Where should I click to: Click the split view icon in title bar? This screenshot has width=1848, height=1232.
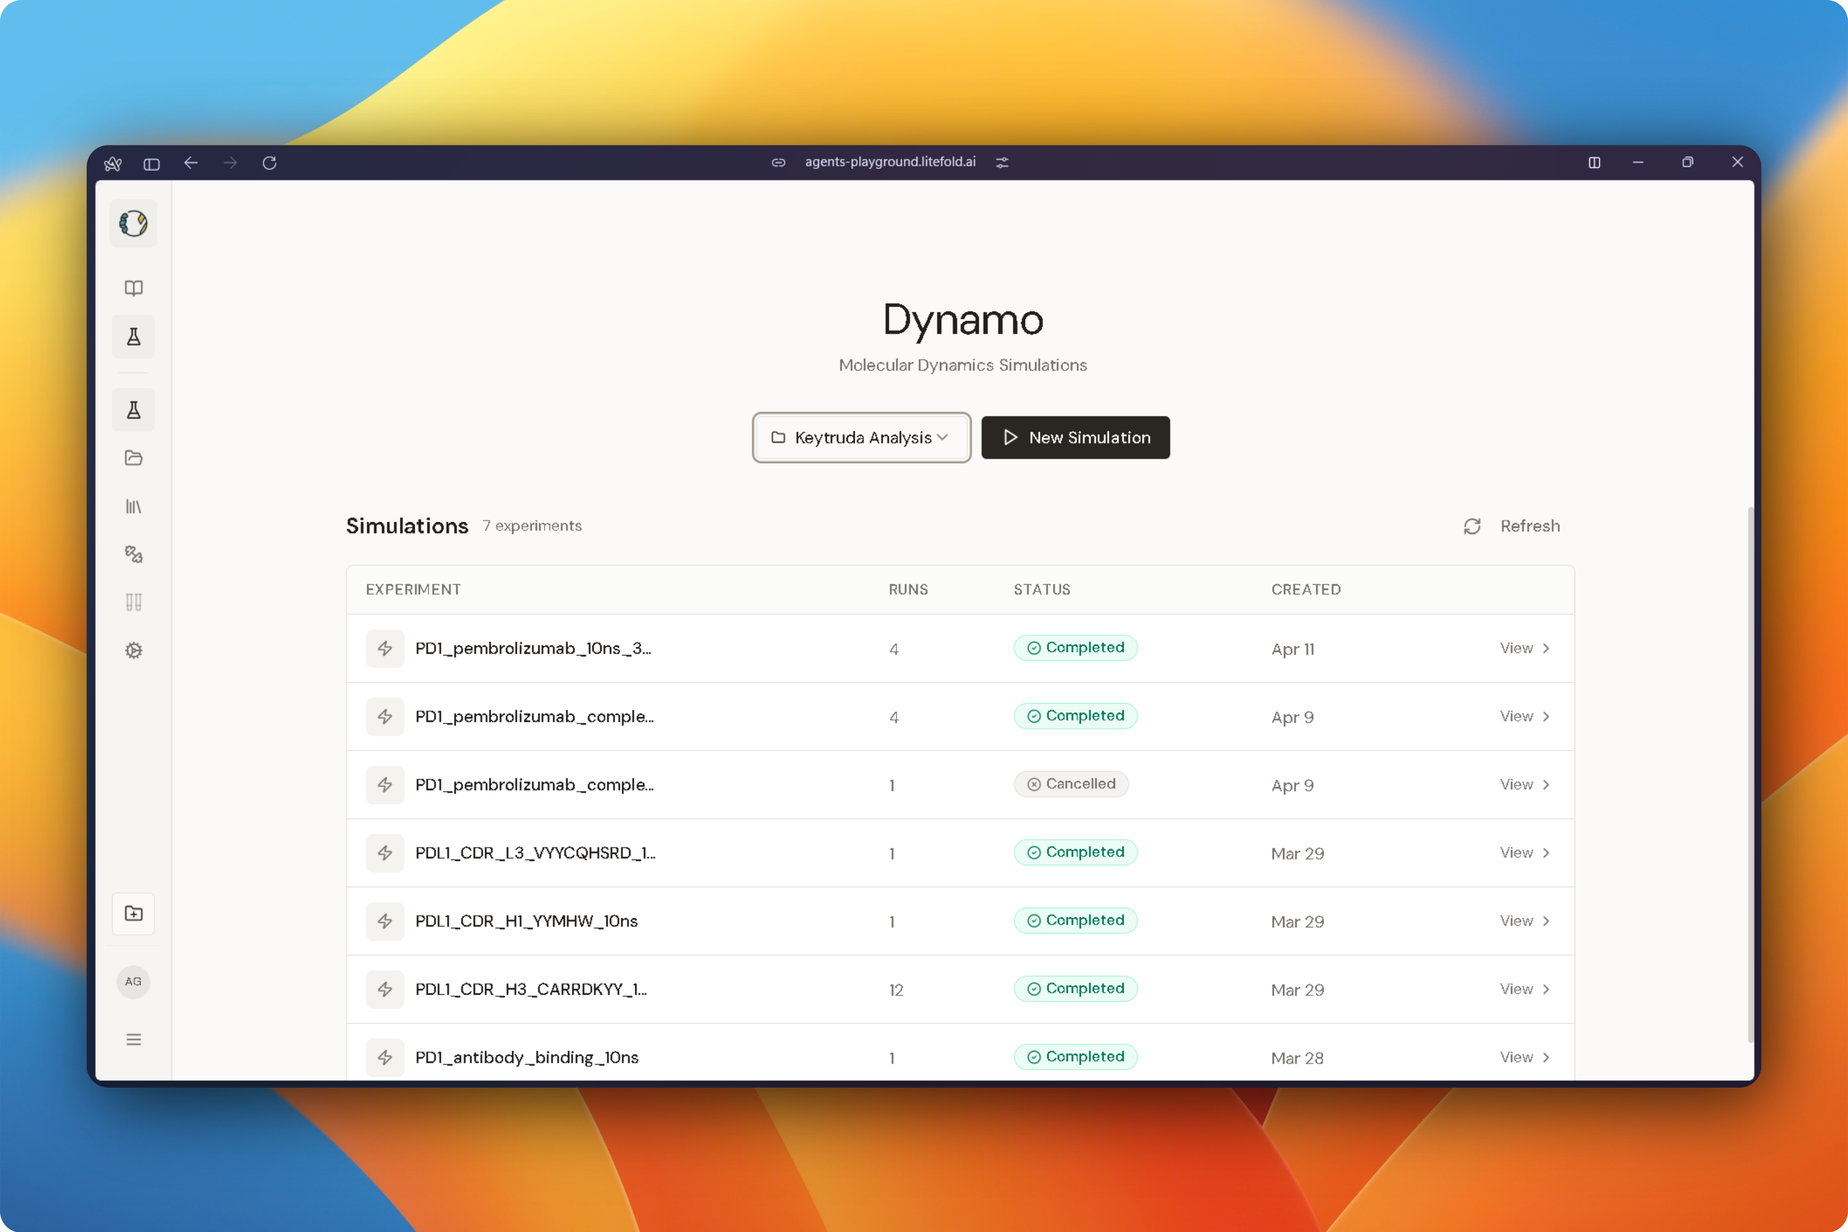pos(1594,163)
